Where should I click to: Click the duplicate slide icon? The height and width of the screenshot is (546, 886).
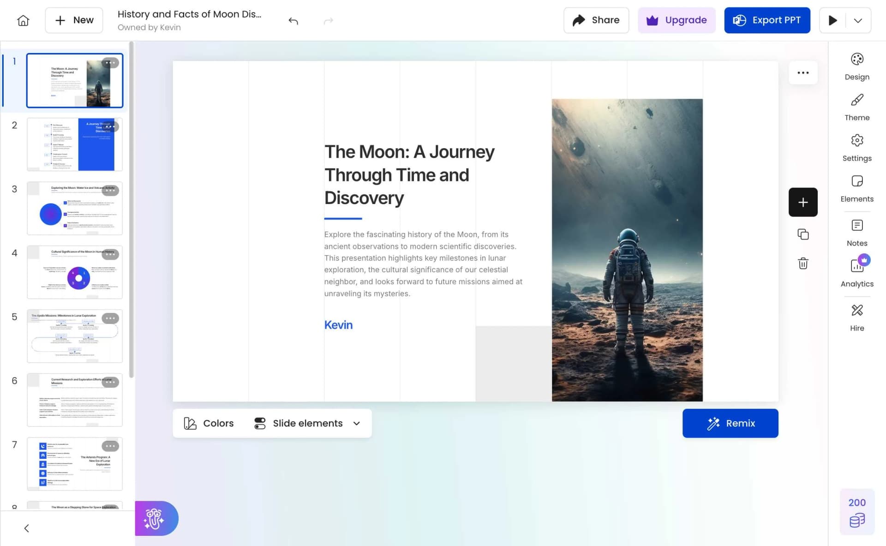(803, 234)
